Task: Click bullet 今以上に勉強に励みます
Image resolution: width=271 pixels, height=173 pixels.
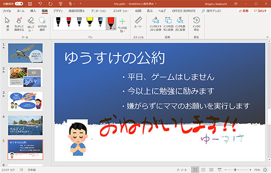Action: pyautogui.click(x=170, y=91)
